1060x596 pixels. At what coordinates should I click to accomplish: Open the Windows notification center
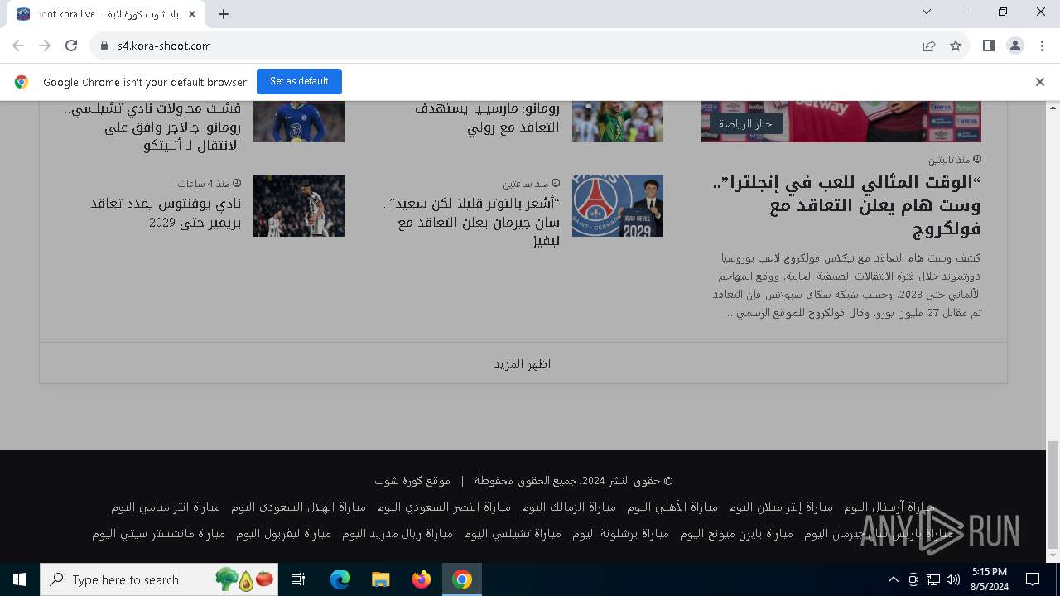point(1033,579)
